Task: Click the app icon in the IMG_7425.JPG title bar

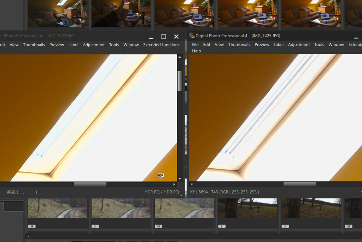Action: tap(192, 36)
